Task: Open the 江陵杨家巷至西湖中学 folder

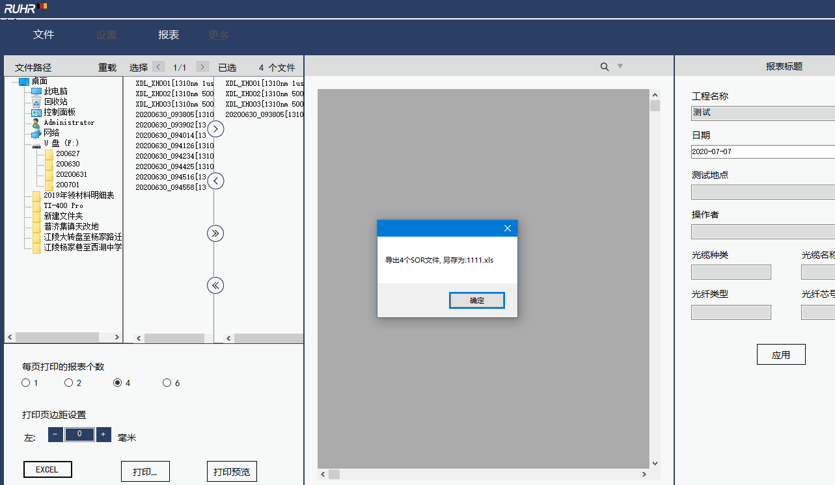Action: (x=83, y=247)
